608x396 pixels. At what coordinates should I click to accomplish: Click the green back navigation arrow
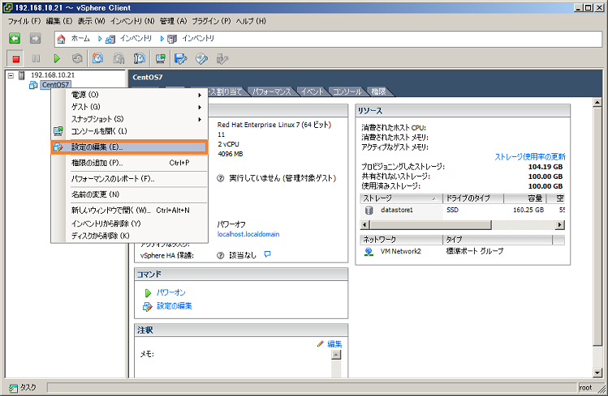pos(15,38)
